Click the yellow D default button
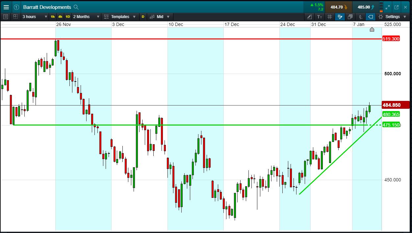 coord(143,16)
